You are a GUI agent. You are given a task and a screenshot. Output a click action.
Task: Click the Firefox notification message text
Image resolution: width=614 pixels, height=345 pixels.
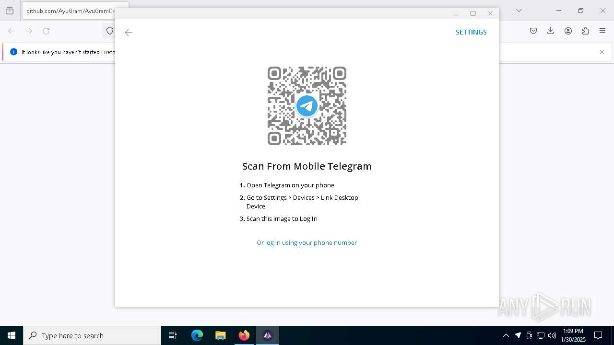pyautogui.click(x=68, y=52)
